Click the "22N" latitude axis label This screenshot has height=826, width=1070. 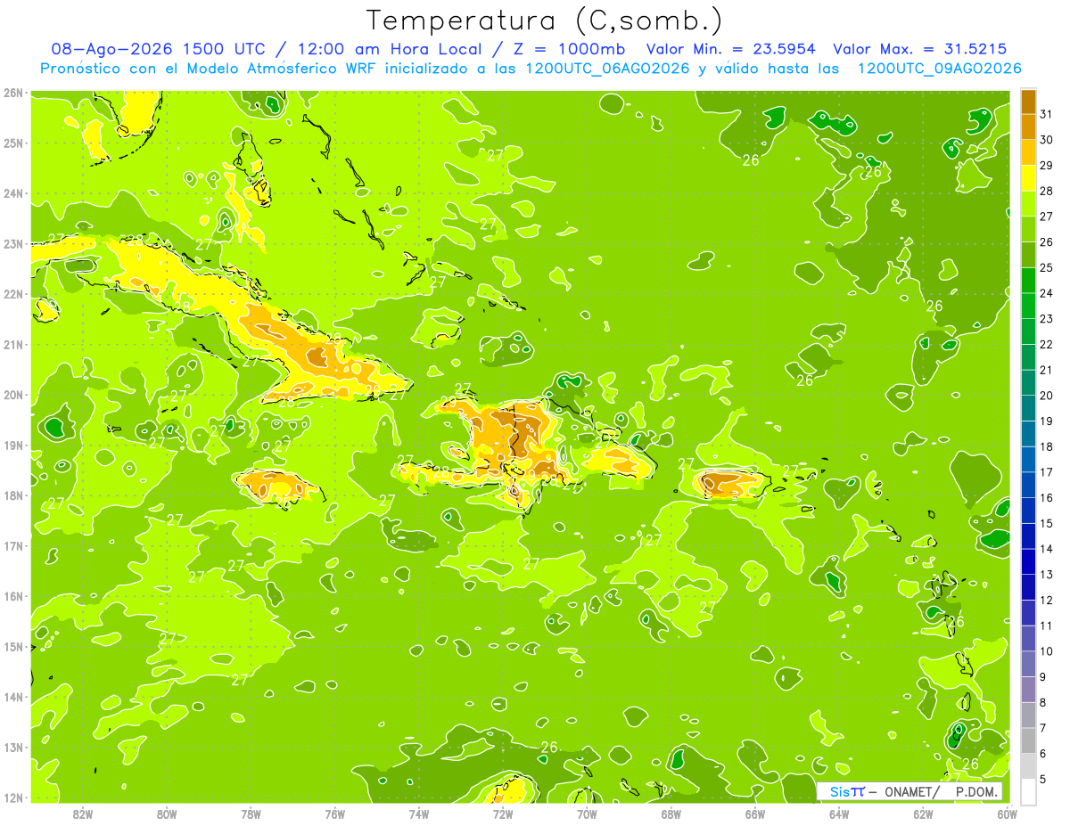[x=13, y=294]
